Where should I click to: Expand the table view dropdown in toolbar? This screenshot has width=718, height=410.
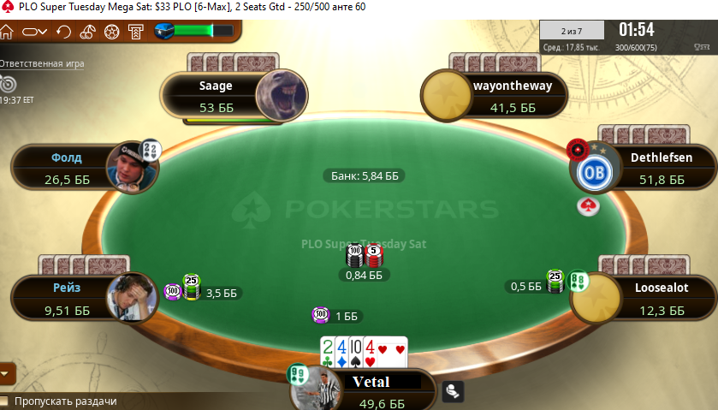point(35,32)
